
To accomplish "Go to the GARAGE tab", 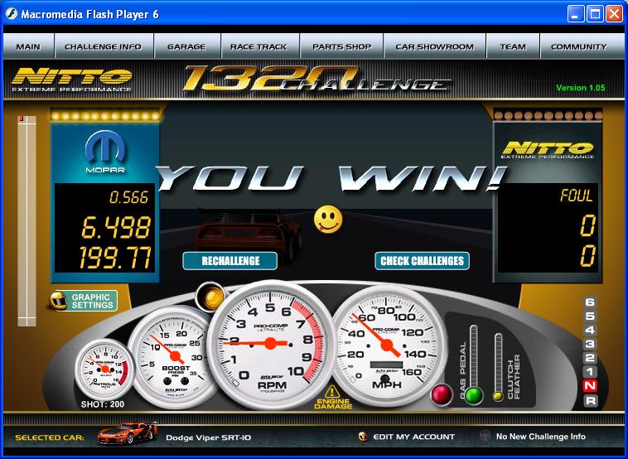I will [x=186, y=46].
